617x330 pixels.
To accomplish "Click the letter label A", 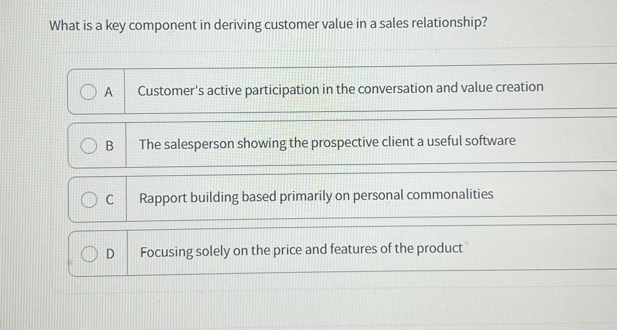I will pos(109,92).
